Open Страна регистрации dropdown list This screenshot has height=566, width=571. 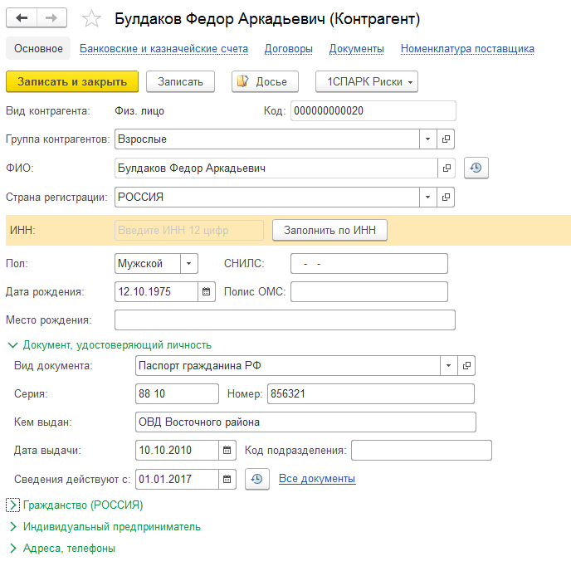428,197
